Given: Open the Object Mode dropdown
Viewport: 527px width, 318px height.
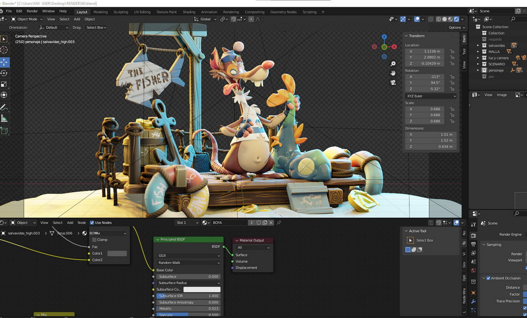Looking at the screenshot, I should pyautogui.click(x=27, y=19).
